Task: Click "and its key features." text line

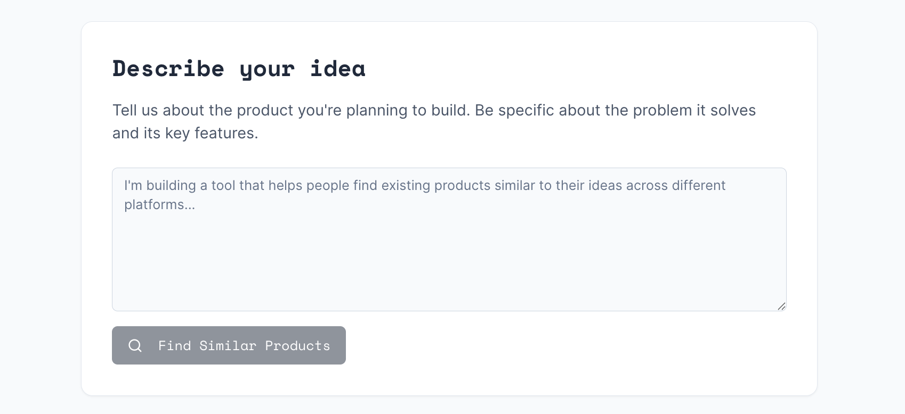Action: [x=185, y=133]
